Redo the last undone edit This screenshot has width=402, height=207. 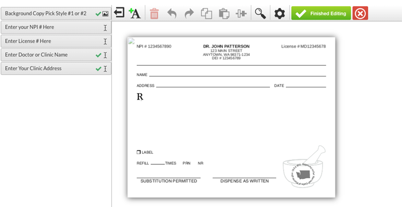[189, 13]
